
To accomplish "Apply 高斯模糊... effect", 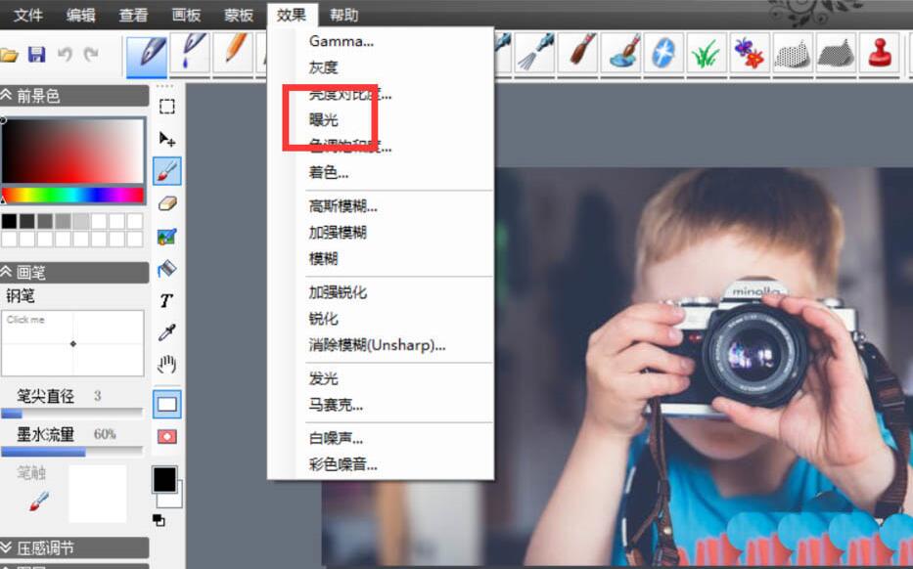I will tap(342, 206).
